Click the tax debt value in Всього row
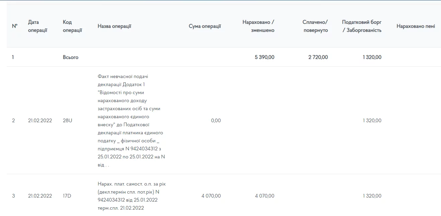Image resolution: width=441 pixels, height=216 pixels. click(x=372, y=57)
